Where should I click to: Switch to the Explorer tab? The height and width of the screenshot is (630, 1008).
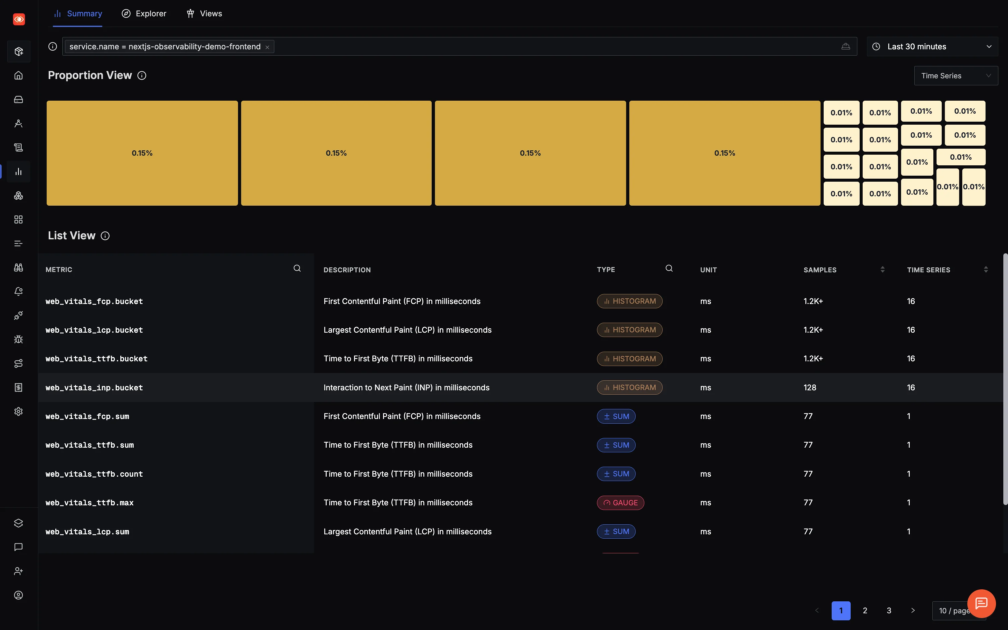144,13
